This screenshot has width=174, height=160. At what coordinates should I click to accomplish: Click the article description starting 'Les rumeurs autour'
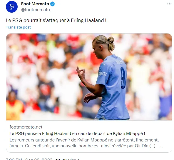click(x=86, y=143)
